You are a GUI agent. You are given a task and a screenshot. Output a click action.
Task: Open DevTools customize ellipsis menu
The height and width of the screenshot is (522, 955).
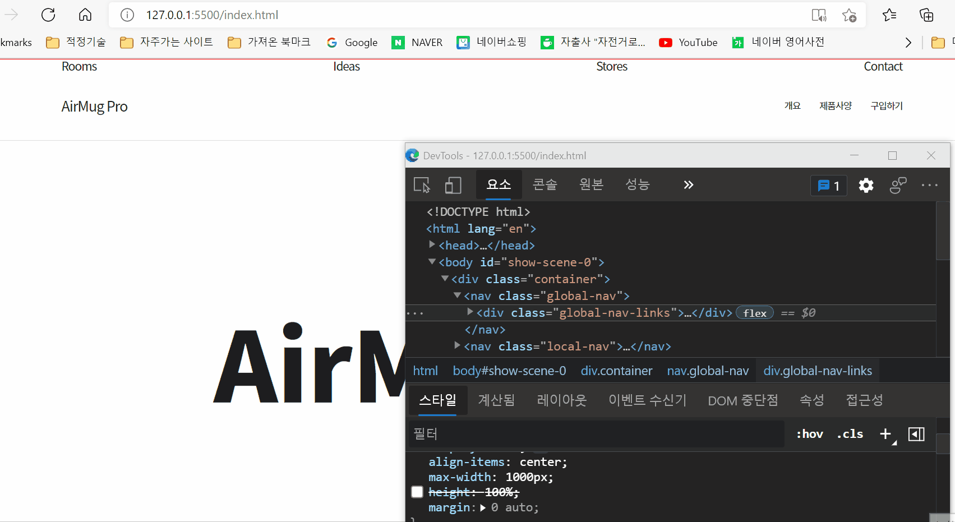929,186
